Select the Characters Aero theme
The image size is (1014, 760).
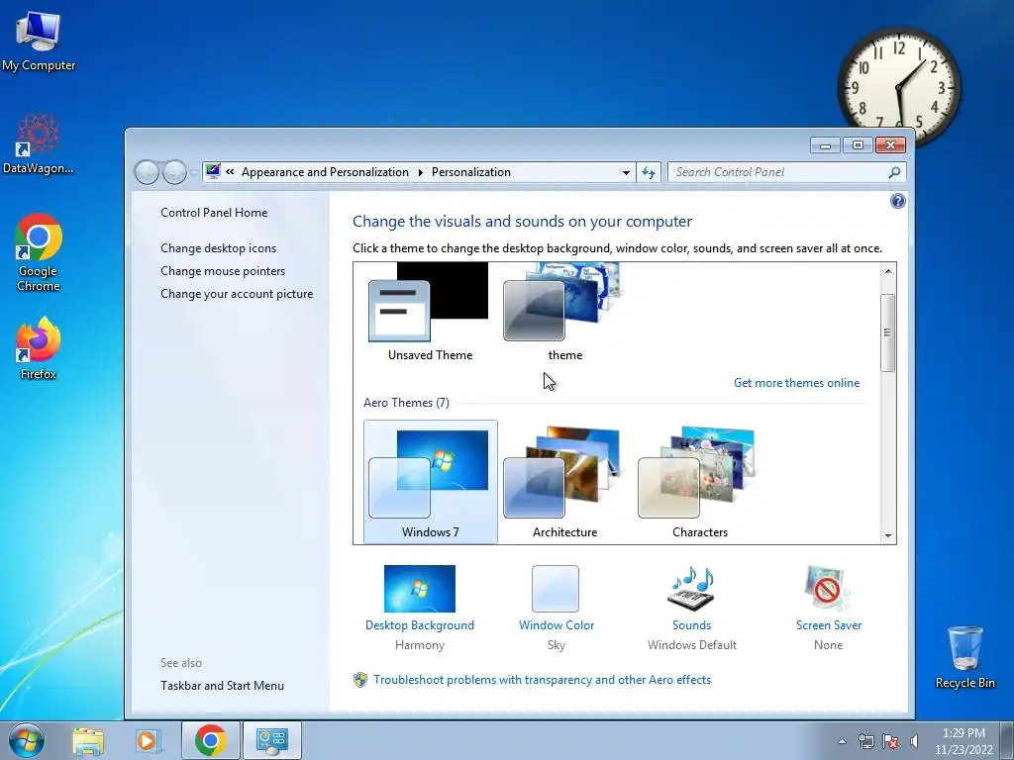point(700,482)
